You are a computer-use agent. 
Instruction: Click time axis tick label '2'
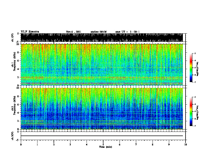click(54, 145)
